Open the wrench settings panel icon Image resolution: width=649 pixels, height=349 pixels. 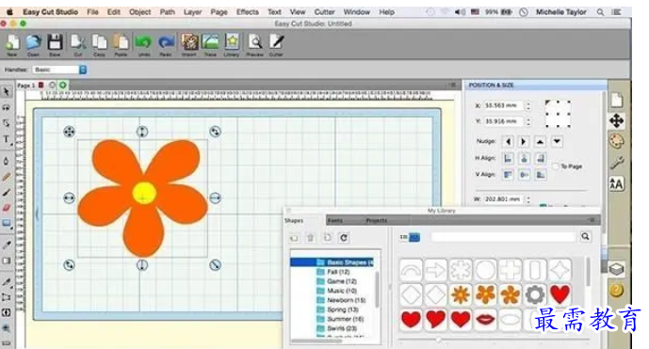pos(617,163)
